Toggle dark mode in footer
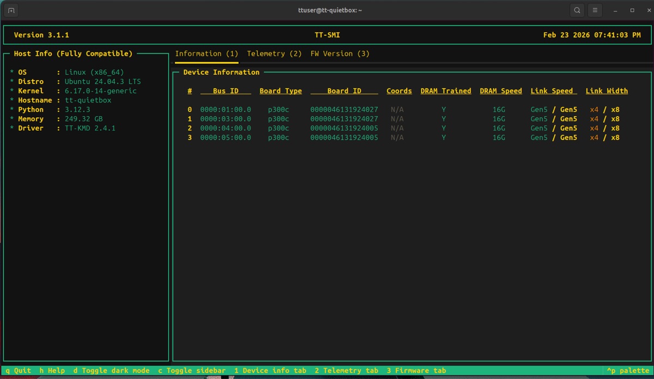The image size is (654, 379). [x=111, y=370]
